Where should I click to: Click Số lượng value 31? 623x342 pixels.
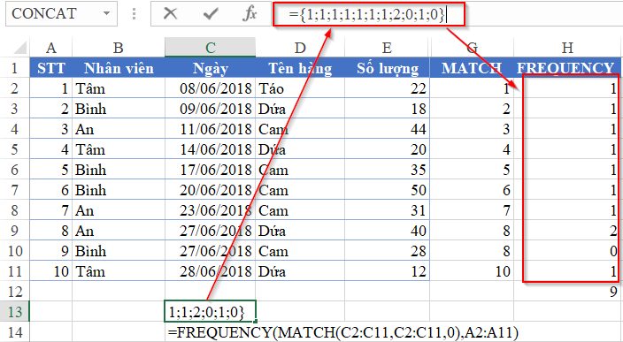coord(387,210)
